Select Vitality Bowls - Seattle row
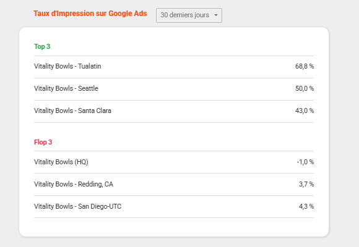 click(x=174, y=89)
